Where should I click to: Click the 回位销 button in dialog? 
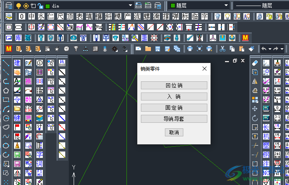point(174,86)
